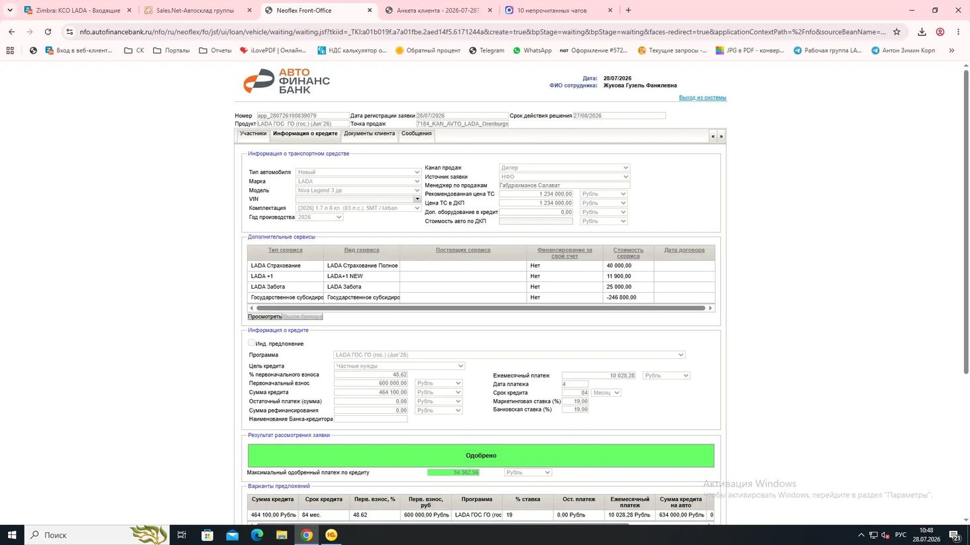
Task: Open File Explorer from the taskbar
Action: tap(282, 534)
